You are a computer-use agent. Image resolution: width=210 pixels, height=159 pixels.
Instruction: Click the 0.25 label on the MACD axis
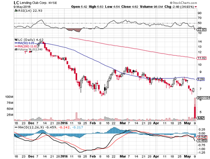pos(202,130)
